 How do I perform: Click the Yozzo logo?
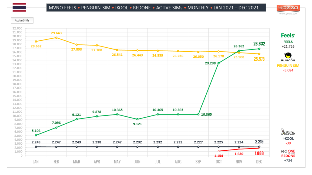coord(288,8)
